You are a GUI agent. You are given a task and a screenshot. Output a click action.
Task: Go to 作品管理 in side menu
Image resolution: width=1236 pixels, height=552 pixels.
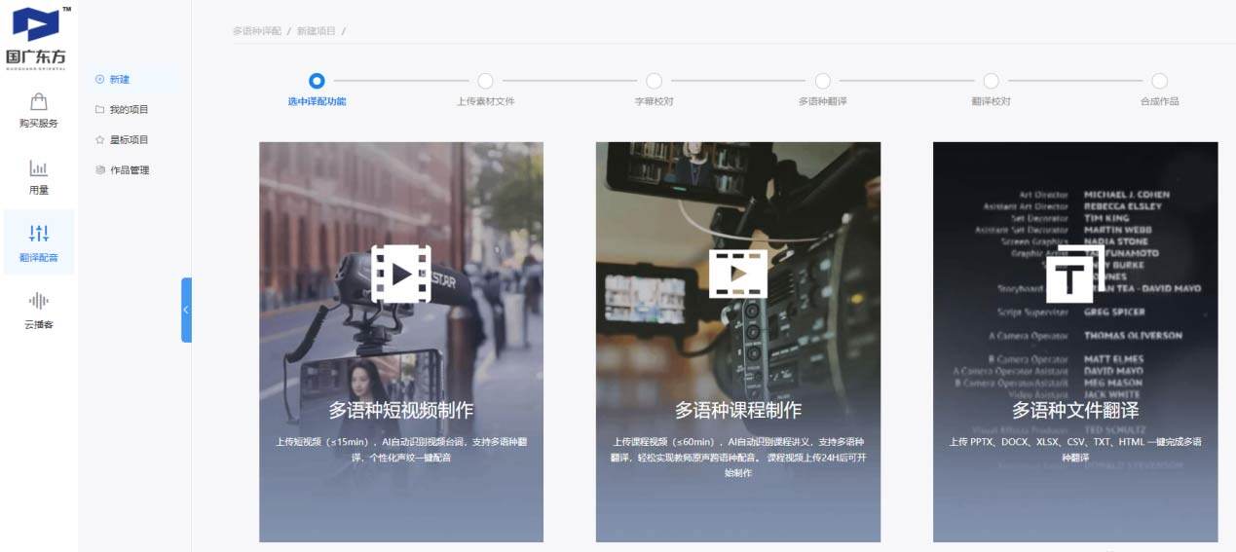point(129,170)
